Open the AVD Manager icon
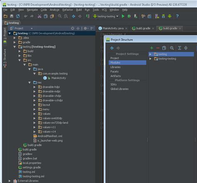197x183 pixels. pyautogui.click(x=157, y=16)
